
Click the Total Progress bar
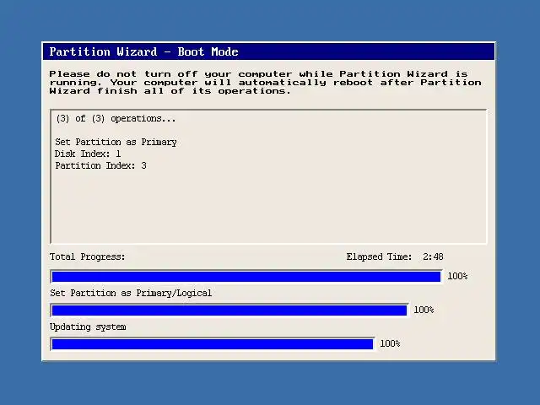click(x=246, y=277)
